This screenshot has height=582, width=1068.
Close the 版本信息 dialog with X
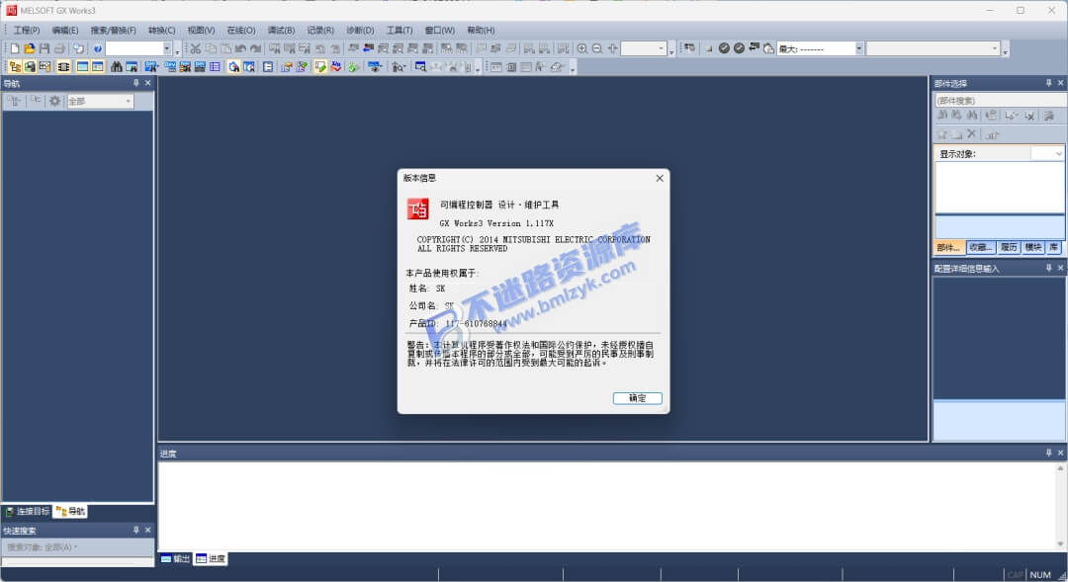pyautogui.click(x=660, y=178)
